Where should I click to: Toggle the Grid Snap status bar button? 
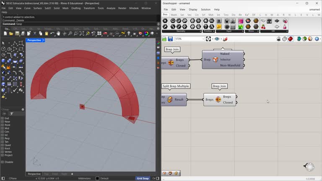tap(143, 178)
